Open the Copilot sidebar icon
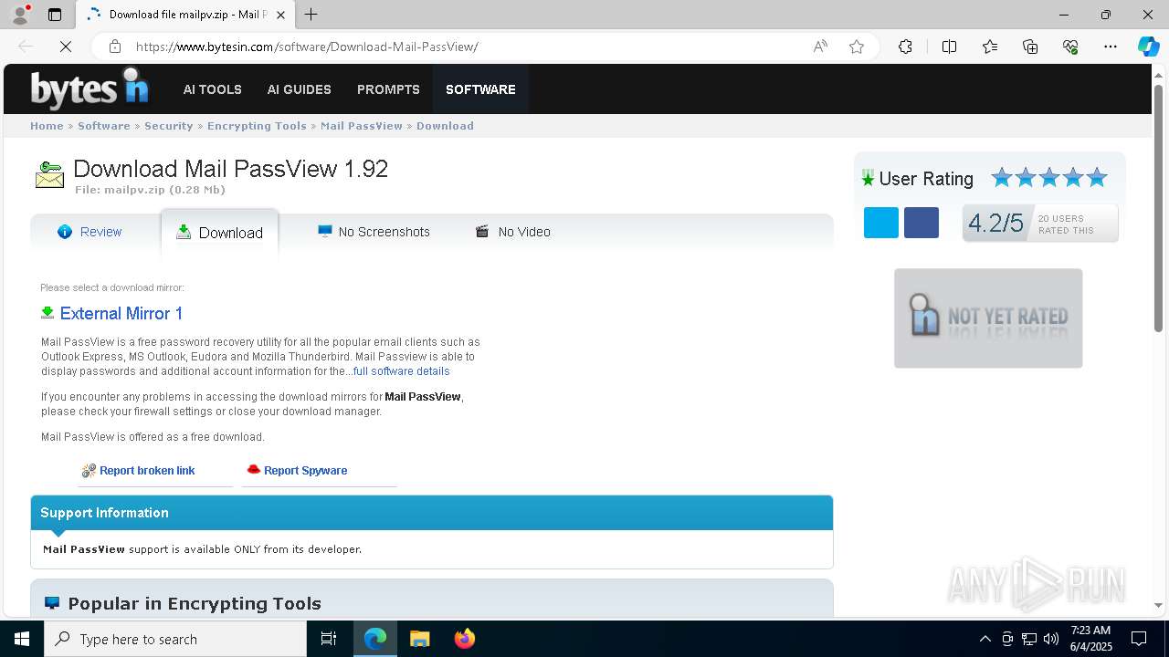Image resolution: width=1169 pixels, height=657 pixels. pyautogui.click(x=1148, y=47)
